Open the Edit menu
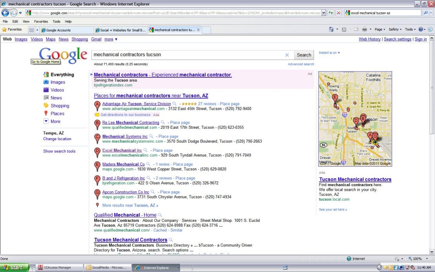The image size is (435, 272). point(15,21)
